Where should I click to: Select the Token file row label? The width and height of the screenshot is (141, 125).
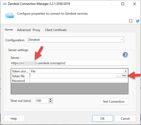pyautogui.click(x=20, y=76)
